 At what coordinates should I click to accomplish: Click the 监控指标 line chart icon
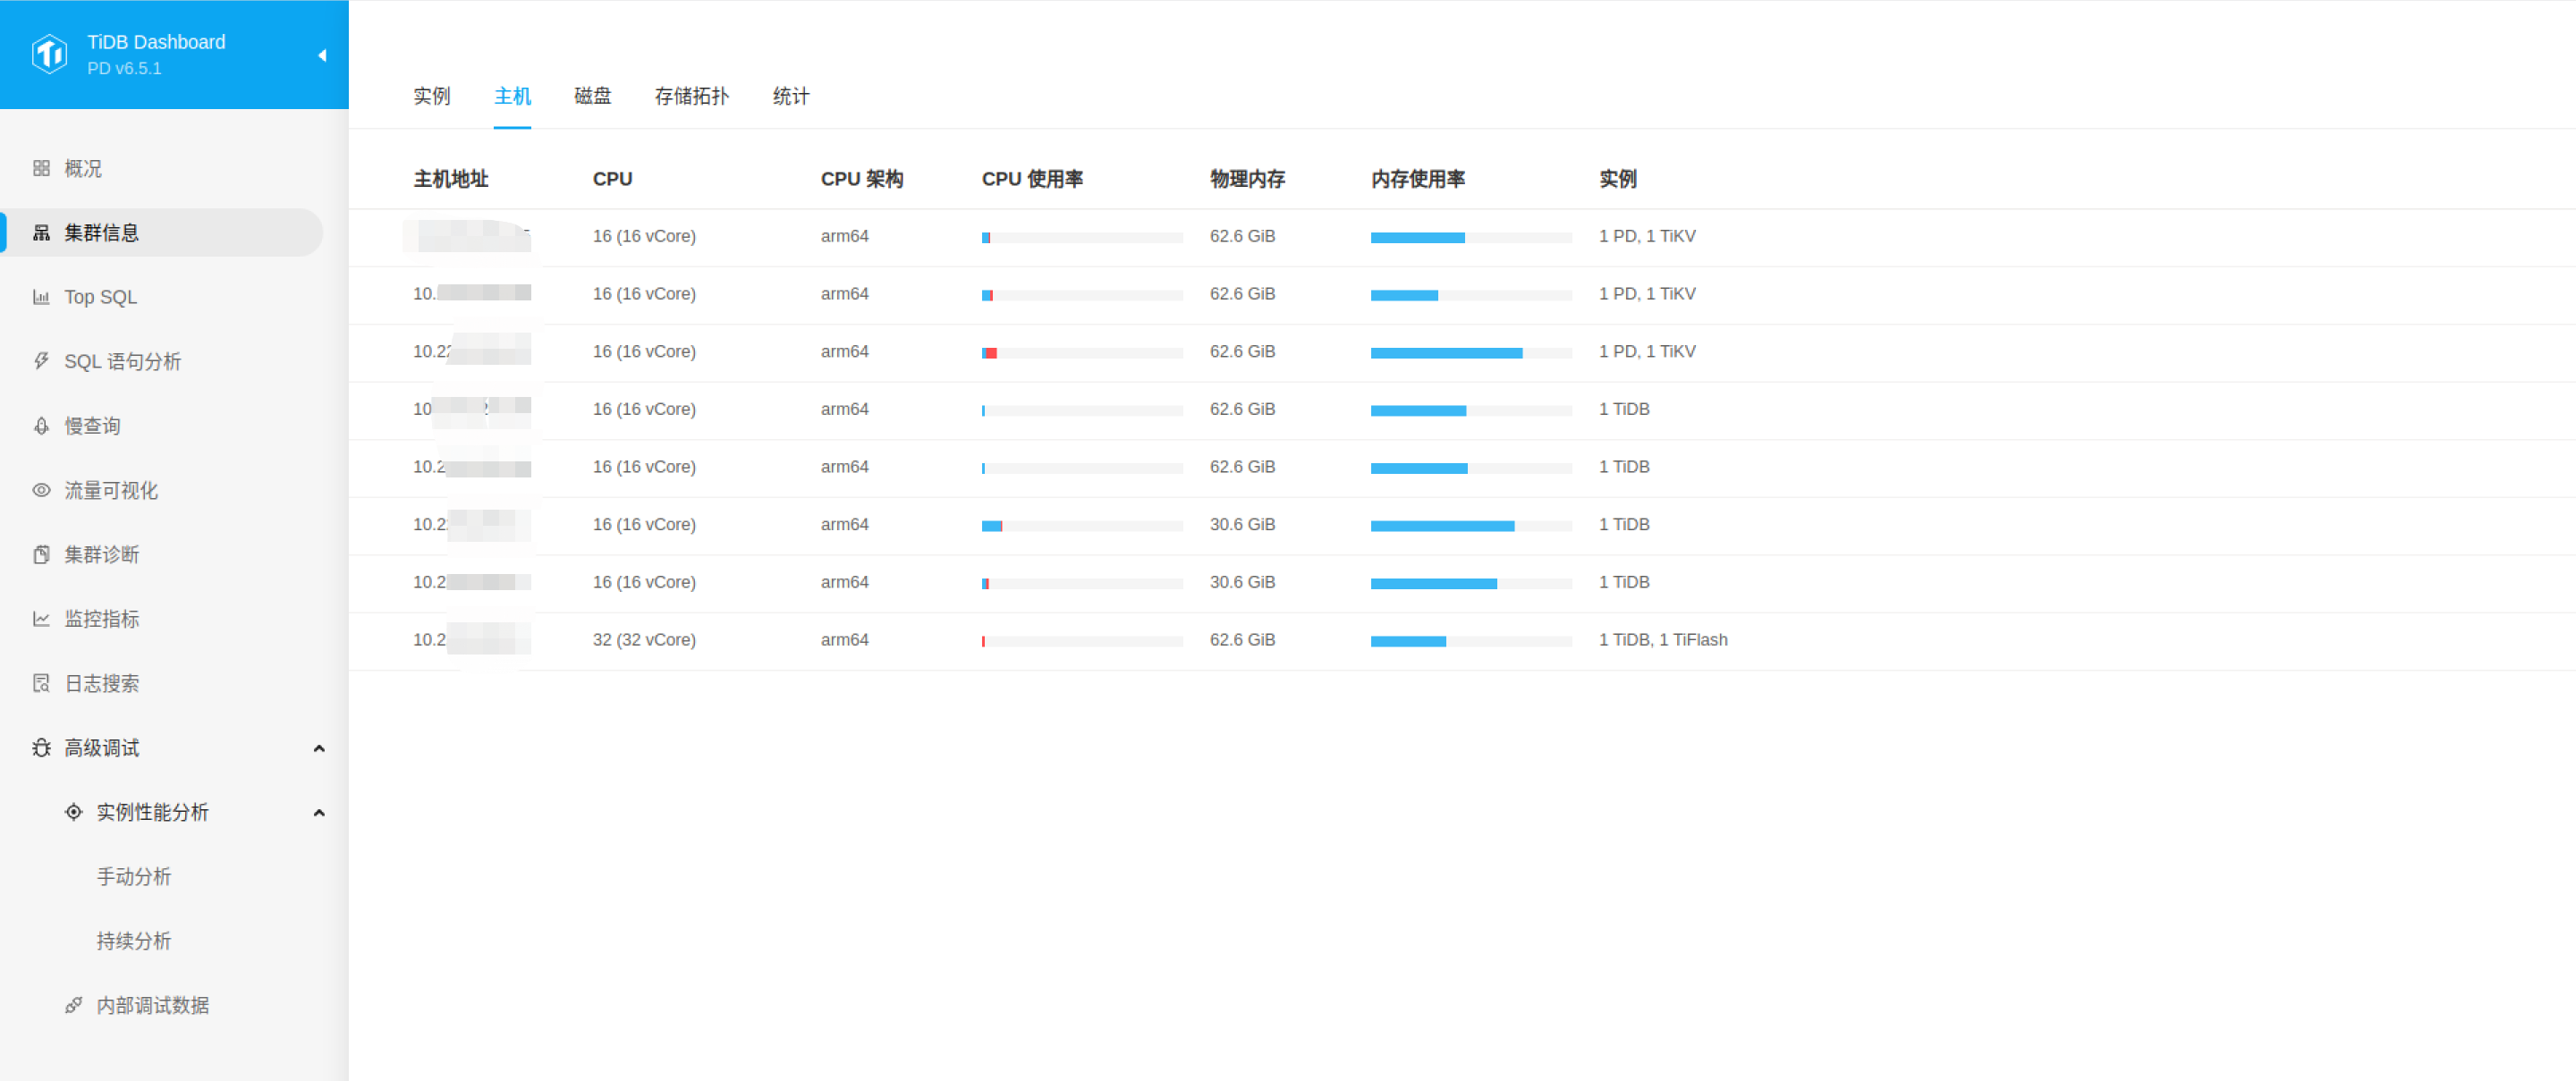[x=41, y=619]
